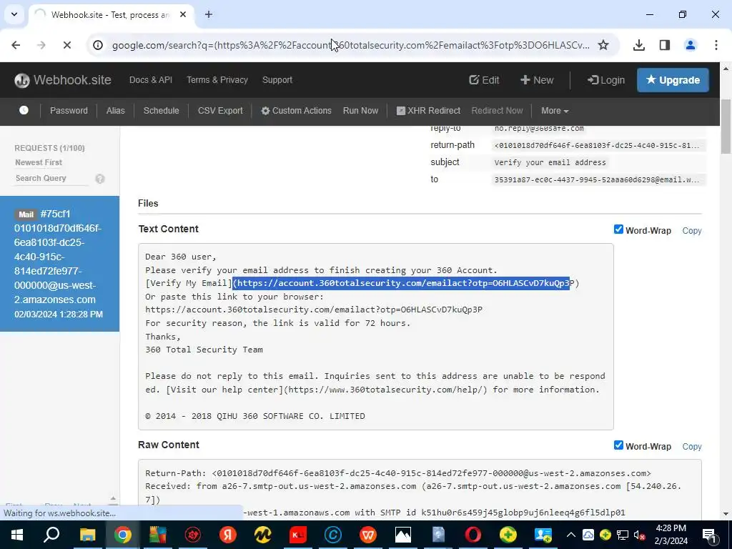Click the Search Query help question icon
Image resolution: width=732 pixels, height=549 pixels.
pos(100,179)
